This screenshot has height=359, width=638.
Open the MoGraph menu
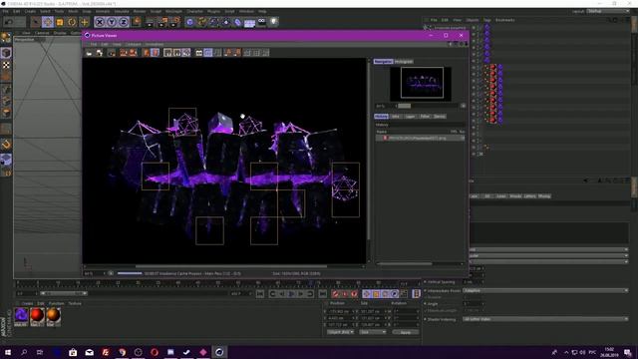coord(173,11)
